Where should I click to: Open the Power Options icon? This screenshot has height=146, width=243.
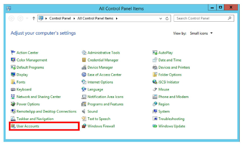(x=13, y=104)
